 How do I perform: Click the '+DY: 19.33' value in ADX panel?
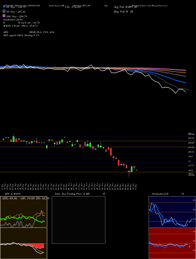27,199
